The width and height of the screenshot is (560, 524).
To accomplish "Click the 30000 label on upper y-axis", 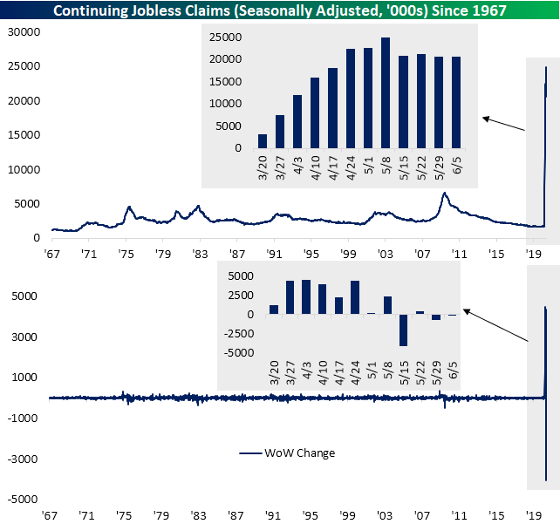I will click(x=24, y=31).
